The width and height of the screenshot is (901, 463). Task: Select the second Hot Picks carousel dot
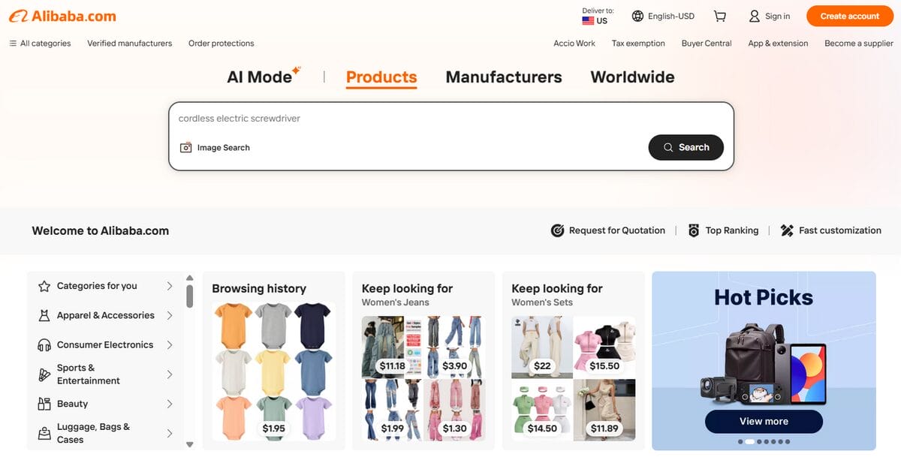pyautogui.click(x=749, y=441)
